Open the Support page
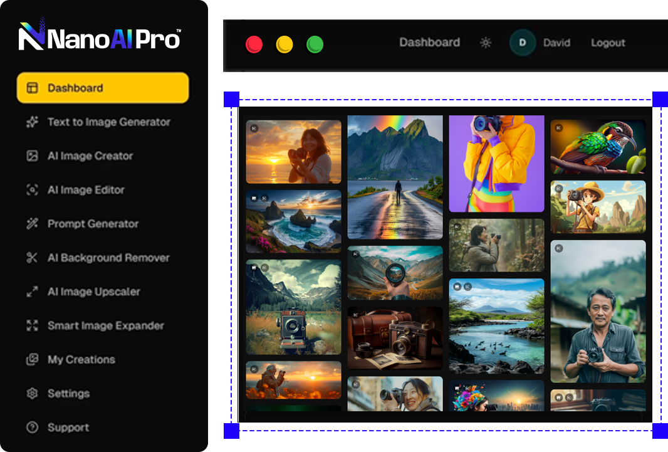The image size is (668, 452). pos(68,428)
